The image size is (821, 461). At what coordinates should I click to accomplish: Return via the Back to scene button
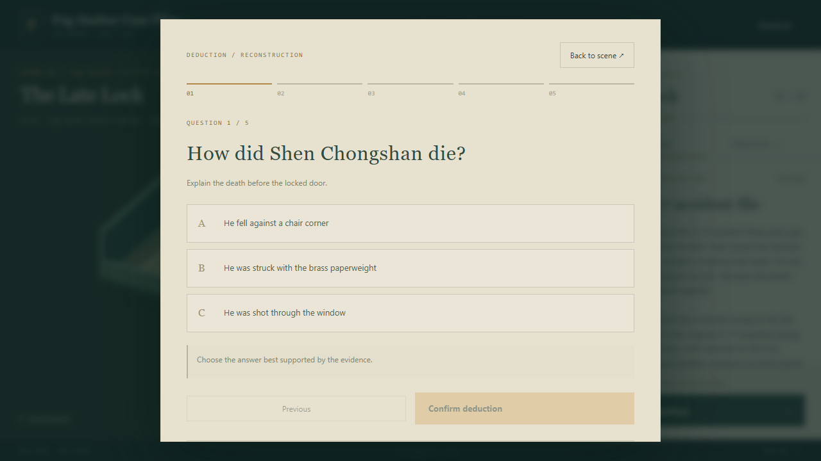597,55
